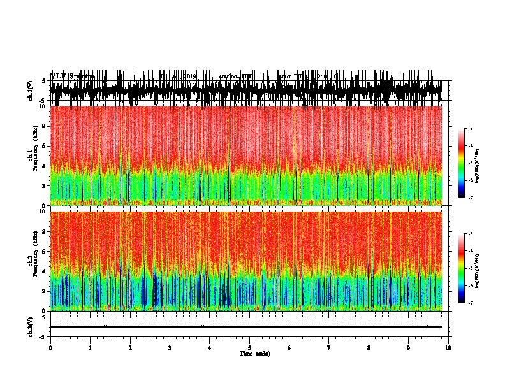The image size is (505, 390).
Task: Click the ch.2 frequency tick label '4'
Action: 45,271
